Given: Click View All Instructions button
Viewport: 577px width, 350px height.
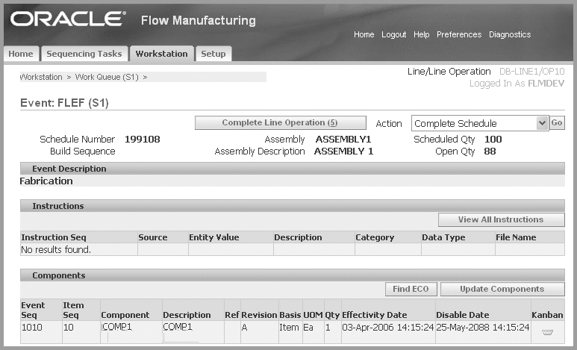Looking at the screenshot, I should pos(501,219).
